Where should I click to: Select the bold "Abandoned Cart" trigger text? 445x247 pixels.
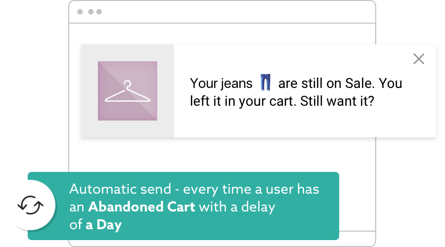pyautogui.click(x=141, y=207)
